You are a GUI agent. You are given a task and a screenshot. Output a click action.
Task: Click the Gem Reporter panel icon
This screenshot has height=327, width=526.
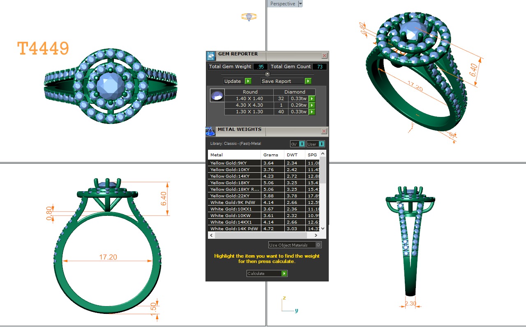pos(211,56)
